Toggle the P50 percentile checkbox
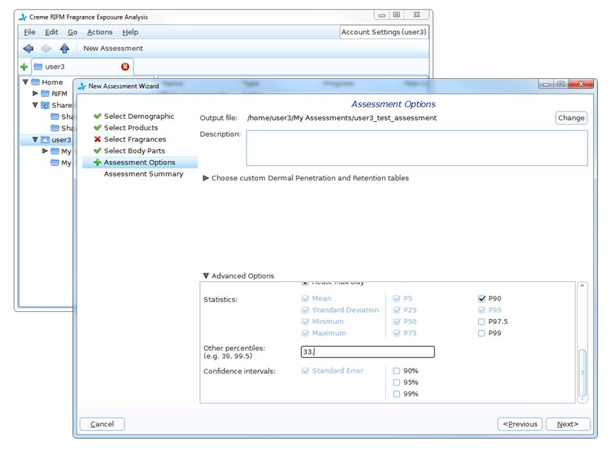This screenshot has height=462, width=616. (397, 321)
